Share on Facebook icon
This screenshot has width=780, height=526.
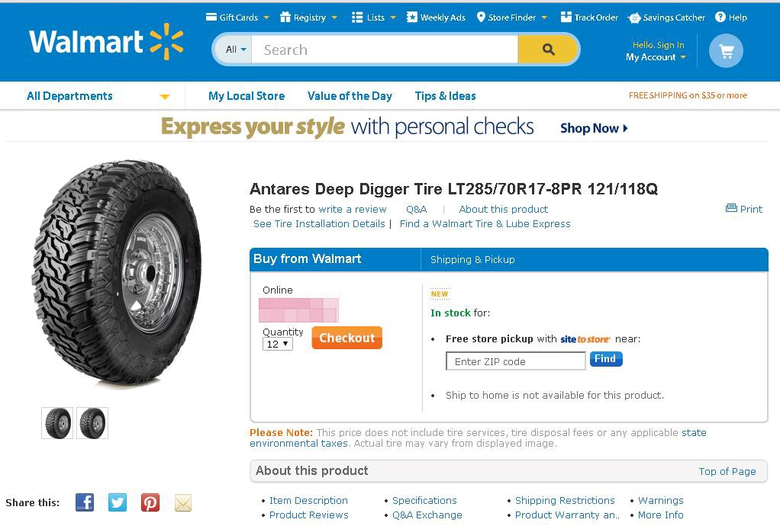click(85, 502)
